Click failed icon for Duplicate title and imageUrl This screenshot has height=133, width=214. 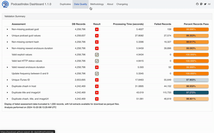97,93
